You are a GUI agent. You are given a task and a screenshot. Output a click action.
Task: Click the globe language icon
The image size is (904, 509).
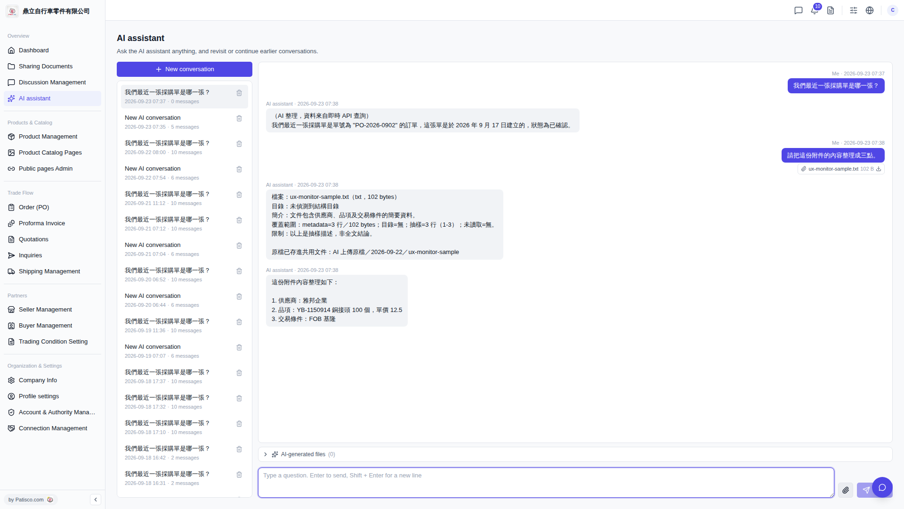[x=870, y=10]
